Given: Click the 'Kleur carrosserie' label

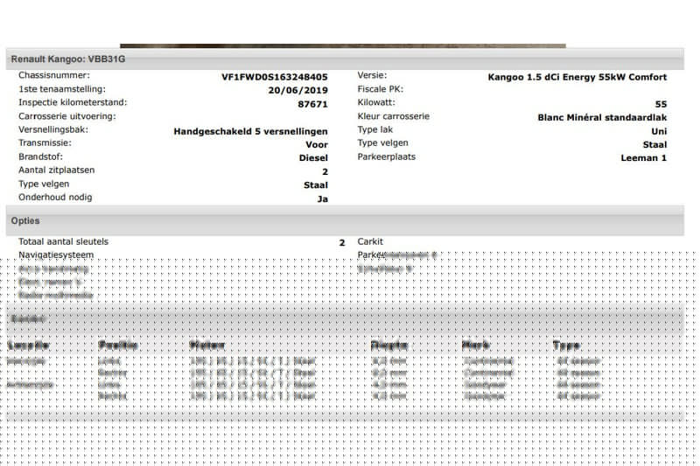Looking at the screenshot, I should [393, 116].
